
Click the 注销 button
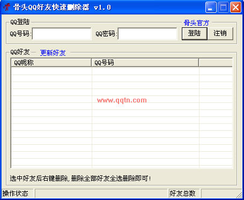pyautogui.click(x=220, y=33)
